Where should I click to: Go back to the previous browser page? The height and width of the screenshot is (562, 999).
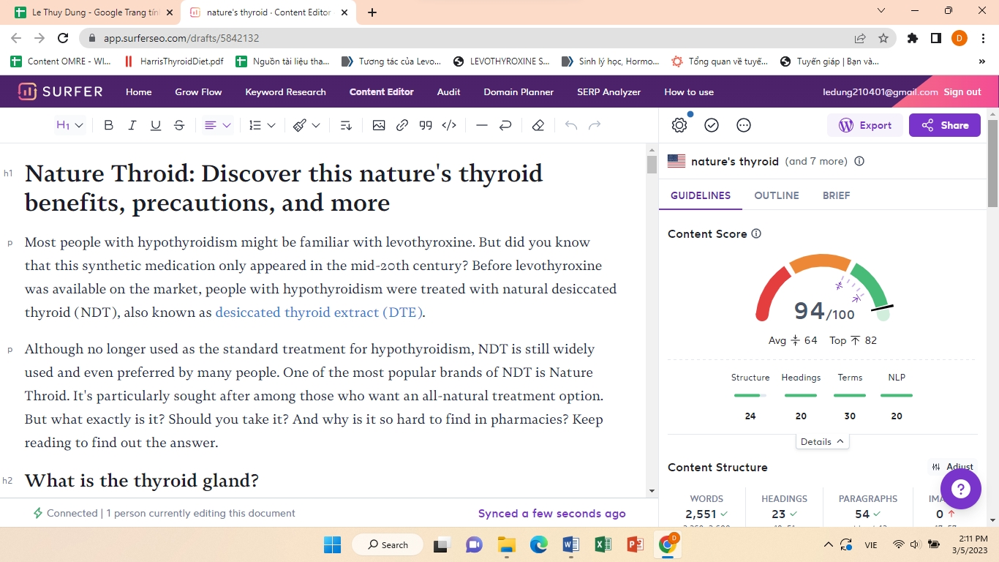coord(16,38)
